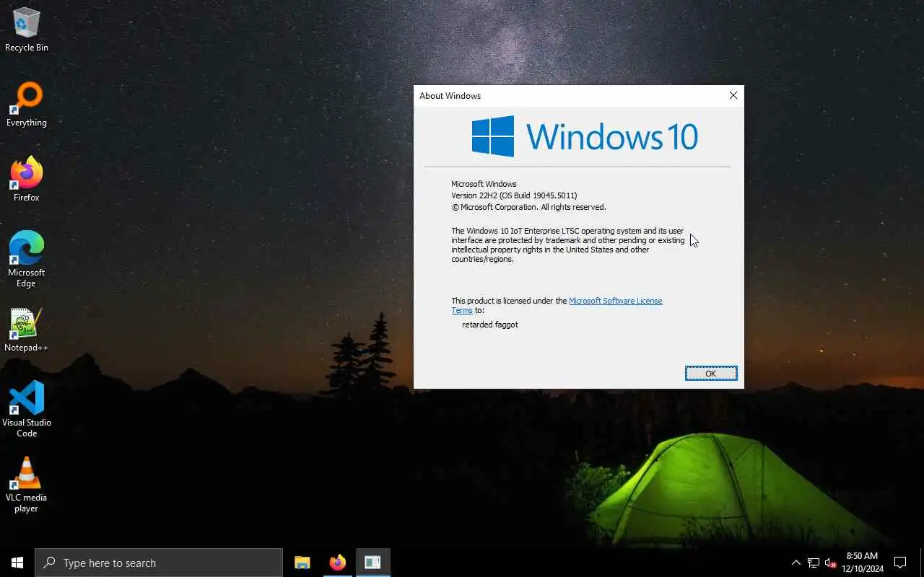Select the Notepad++ desktop shortcut
Image resolution: width=924 pixels, height=577 pixels.
[27, 330]
